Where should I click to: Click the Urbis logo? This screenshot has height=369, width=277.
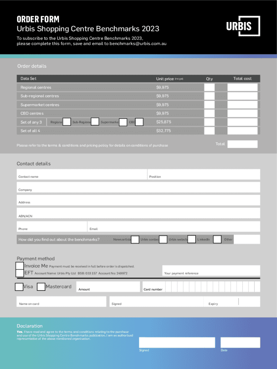pyautogui.click(x=243, y=26)
